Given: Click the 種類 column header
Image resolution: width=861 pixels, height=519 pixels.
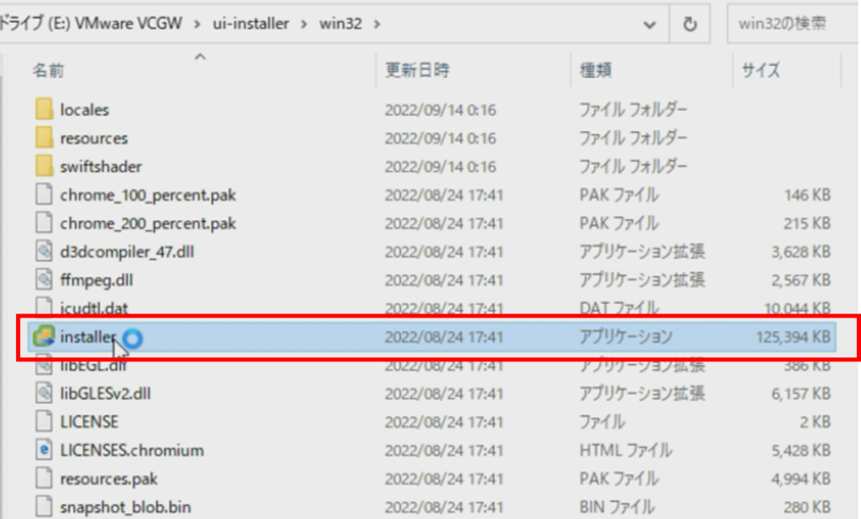Looking at the screenshot, I should (596, 70).
